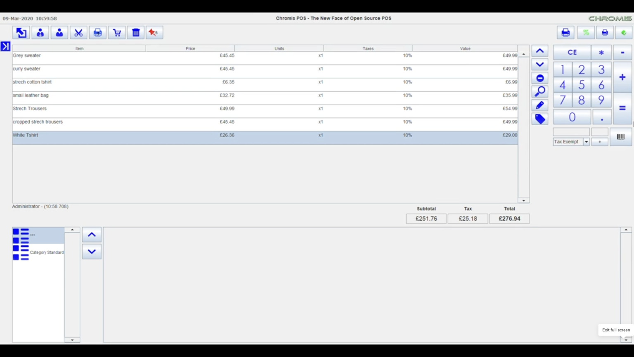Open product search with magnifying glass icon

click(539, 92)
